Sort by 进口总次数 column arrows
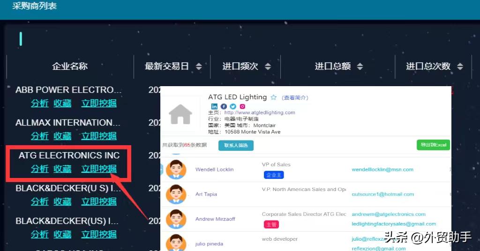 pyautogui.click(x=460, y=66)
